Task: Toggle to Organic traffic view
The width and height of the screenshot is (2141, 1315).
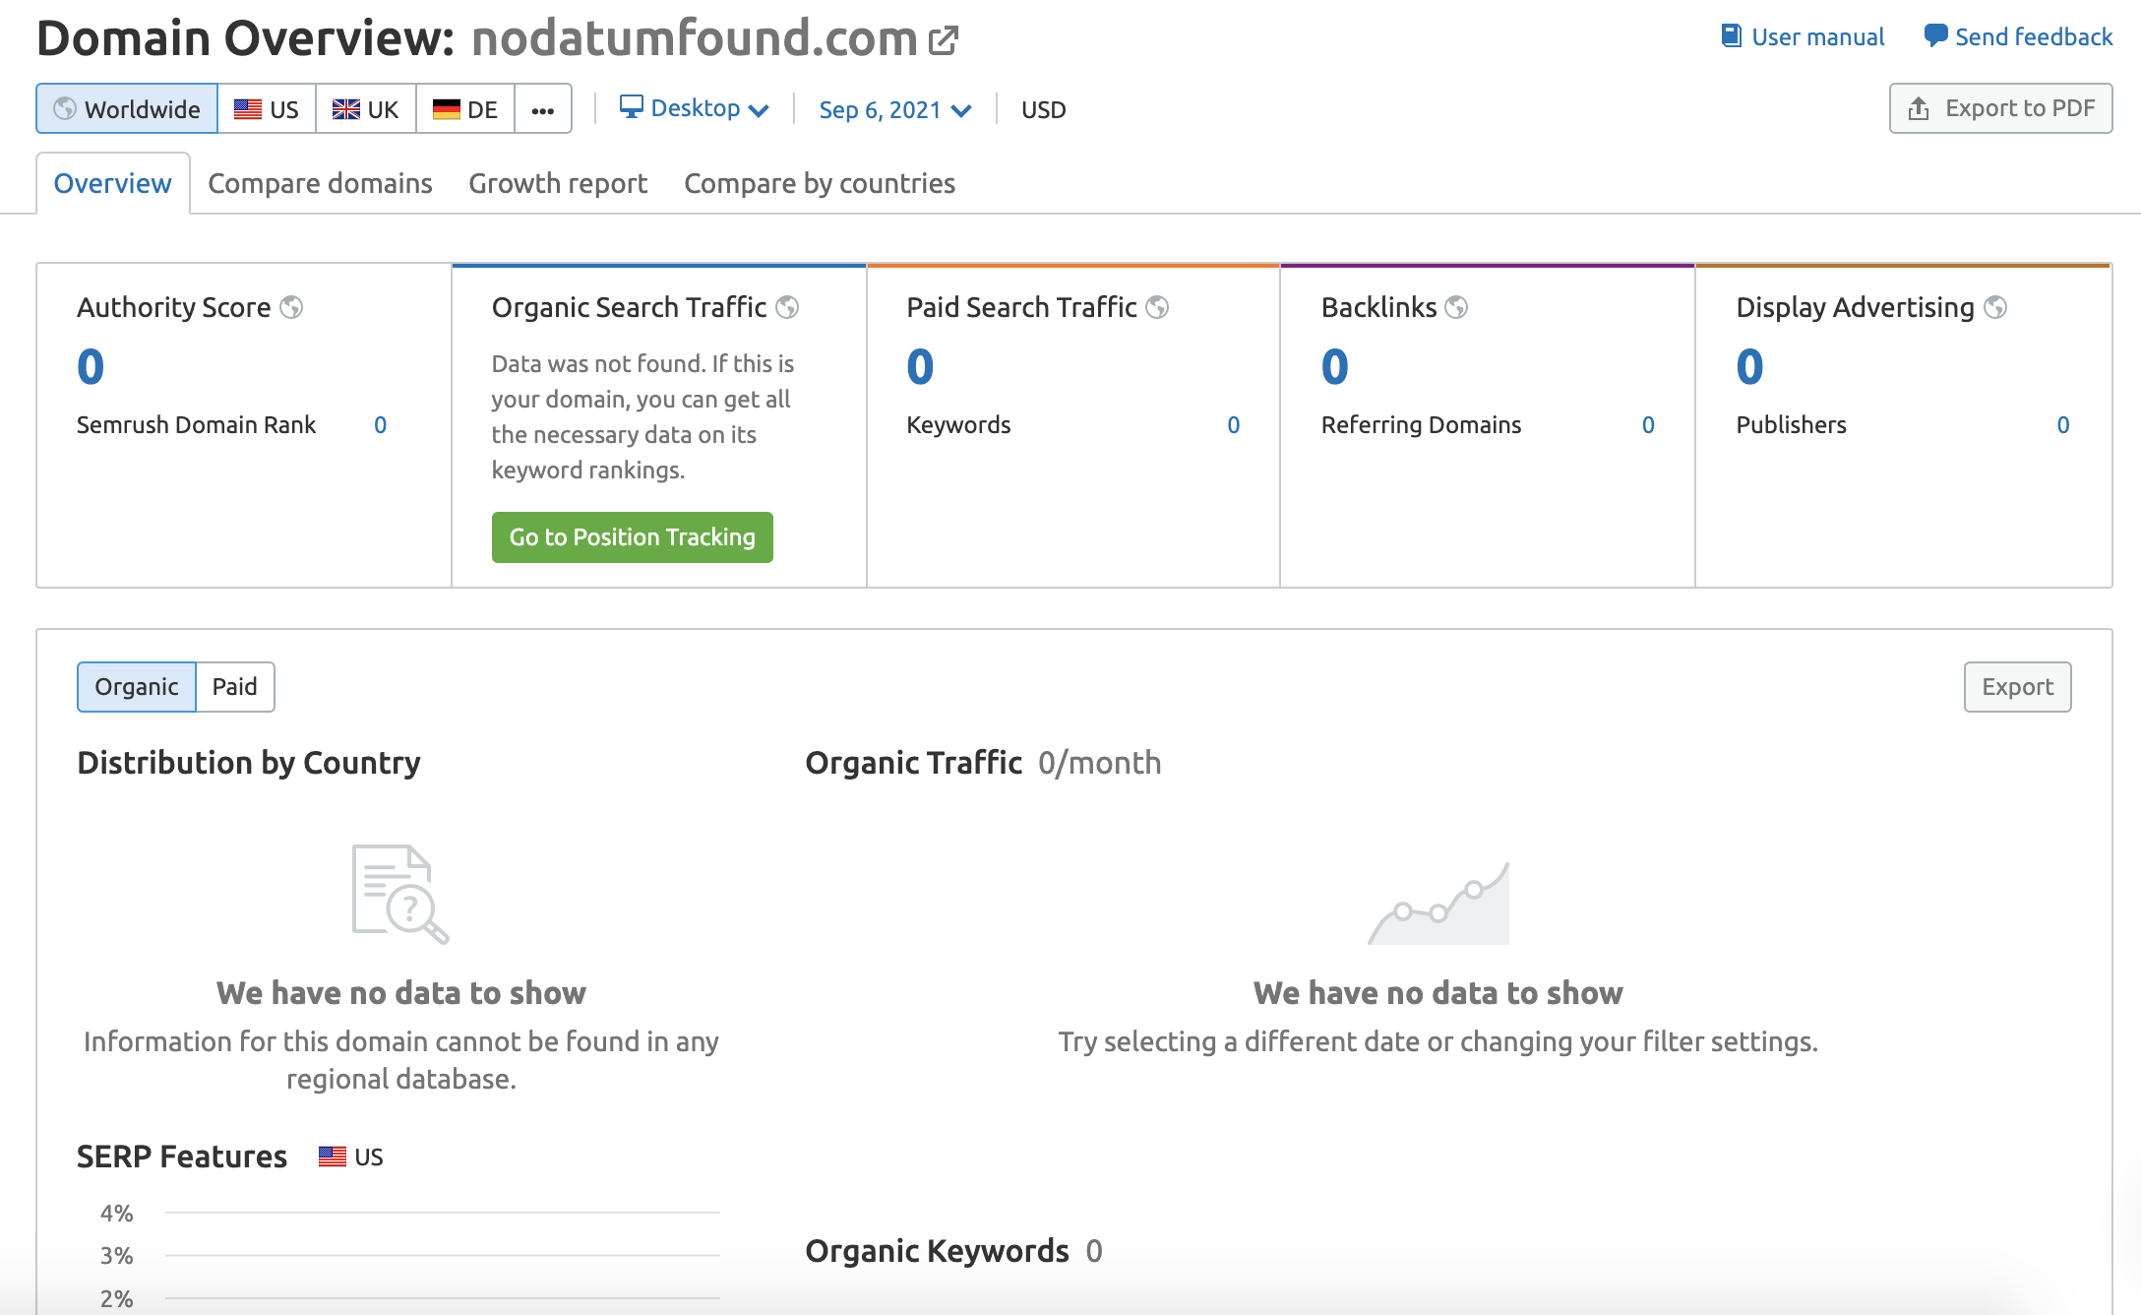Action: [135, 685]
